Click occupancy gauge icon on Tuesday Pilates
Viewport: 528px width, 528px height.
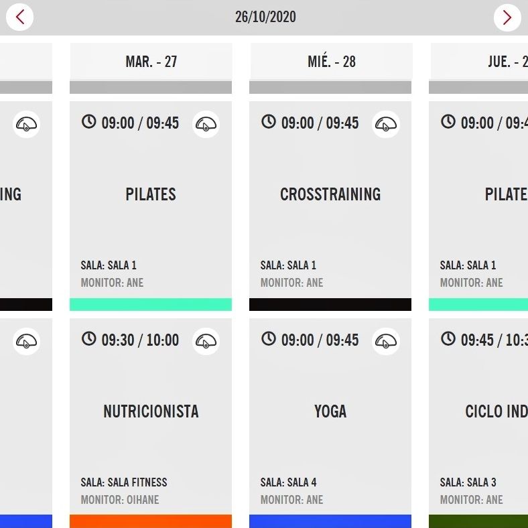[206, 125]
